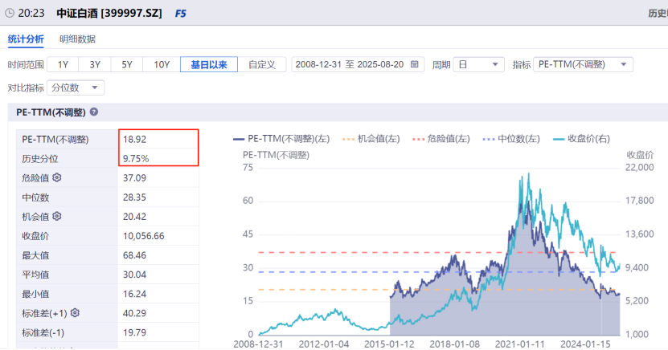Click the 2015-01-12 axis label on chart
The image size is (668, 350).
(389, 344)
